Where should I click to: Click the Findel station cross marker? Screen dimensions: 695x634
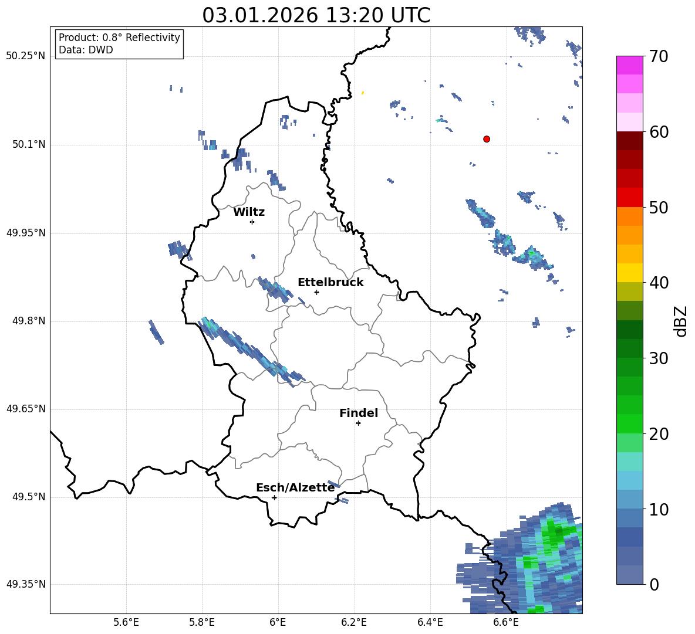coord(358,423)
